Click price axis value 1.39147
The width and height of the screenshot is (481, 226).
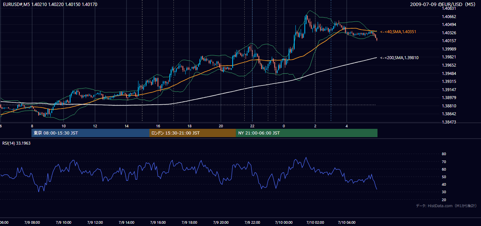(x=449, y=90)
